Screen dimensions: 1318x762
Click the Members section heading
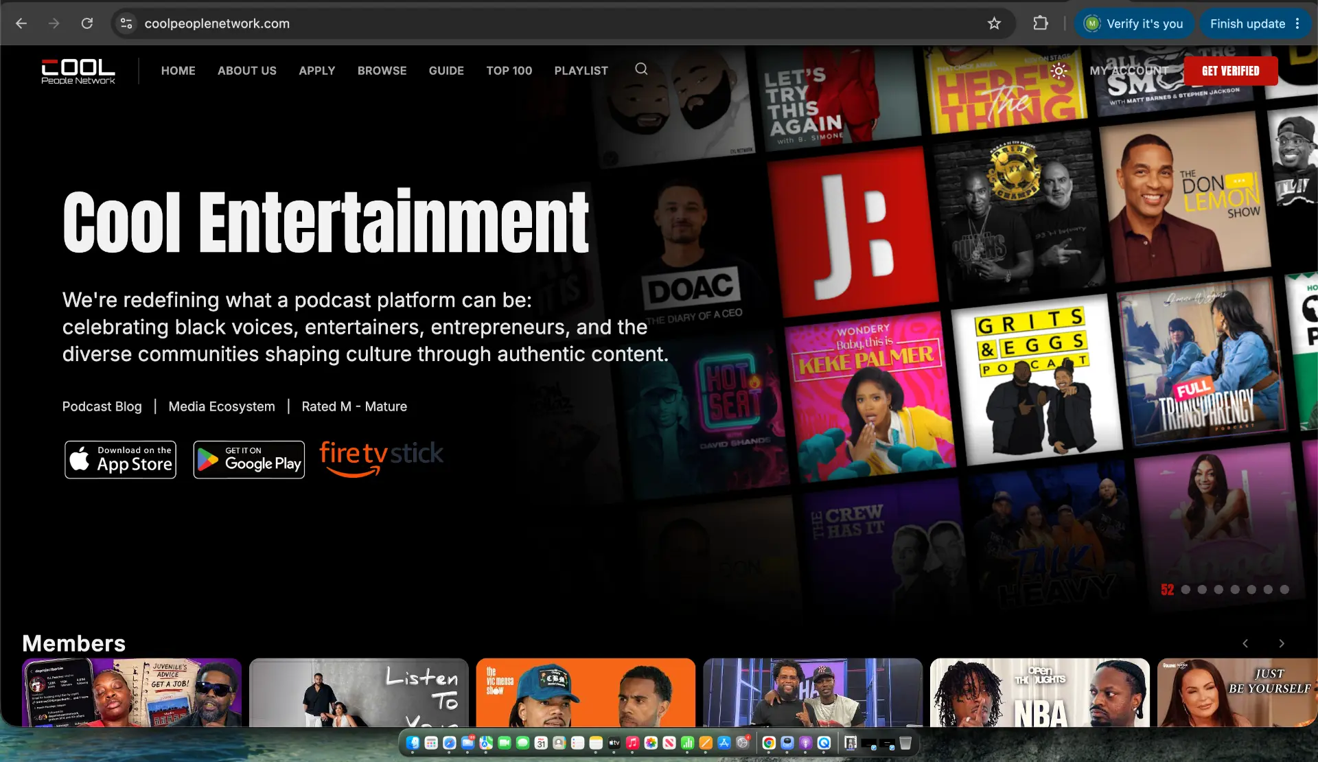click(x=74, y=643)
